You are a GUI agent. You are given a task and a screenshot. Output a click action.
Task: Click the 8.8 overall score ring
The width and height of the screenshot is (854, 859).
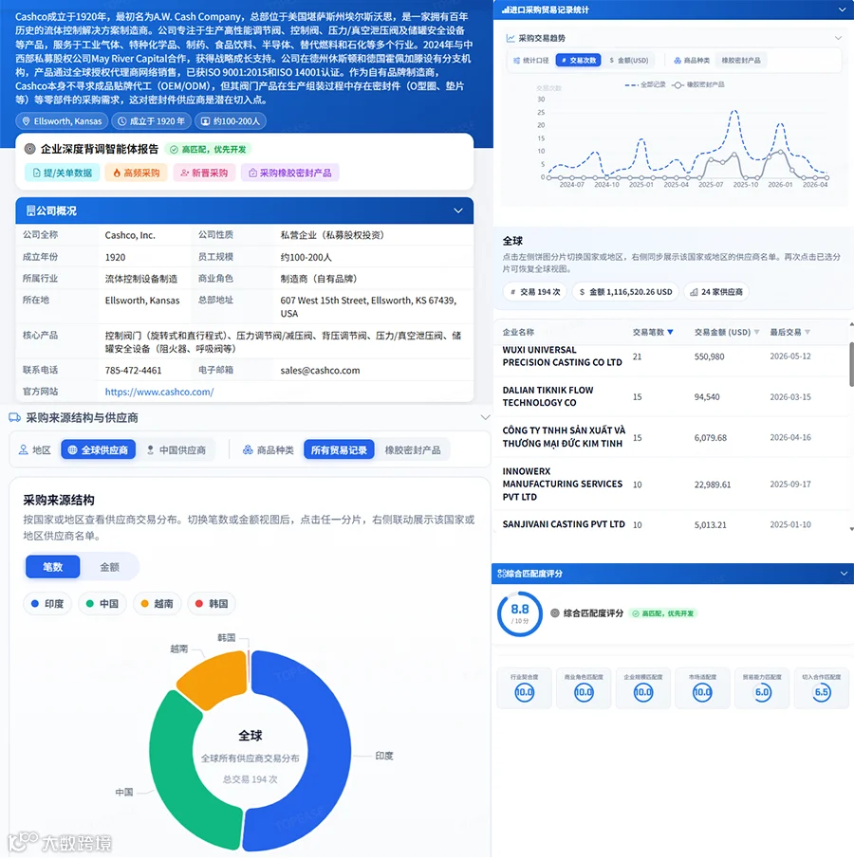coord(520,613)
